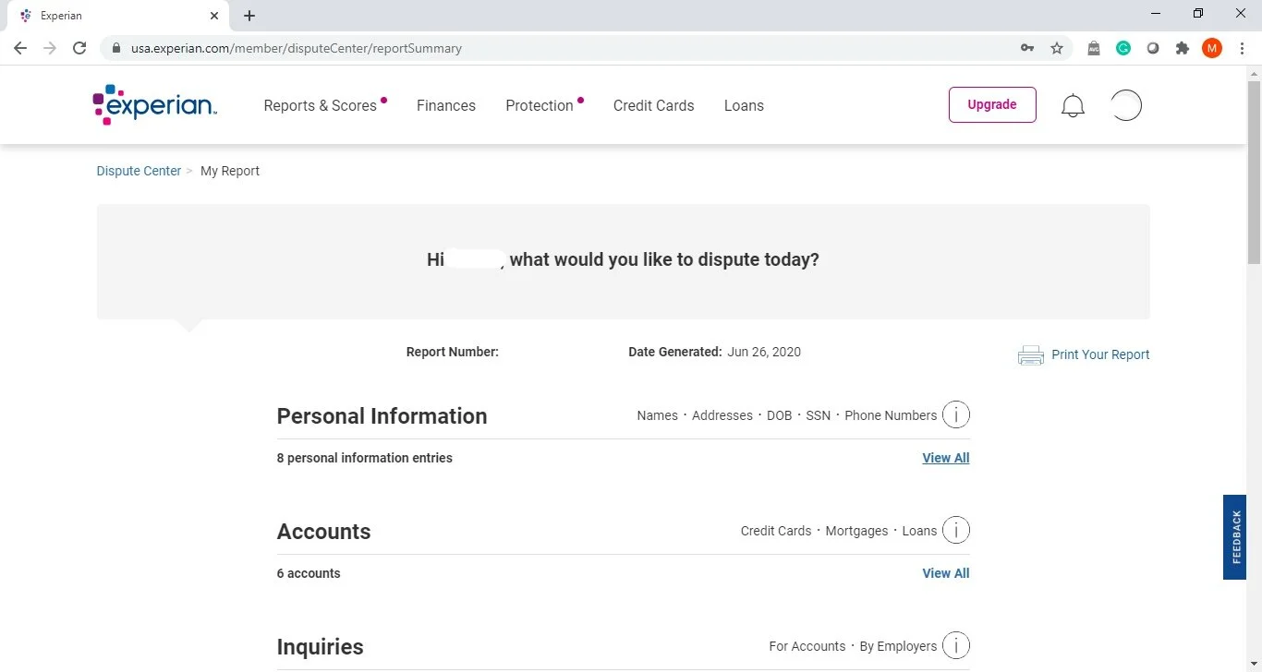Refresh the page
Screen dimensions: 1262x672
(79, 48)
